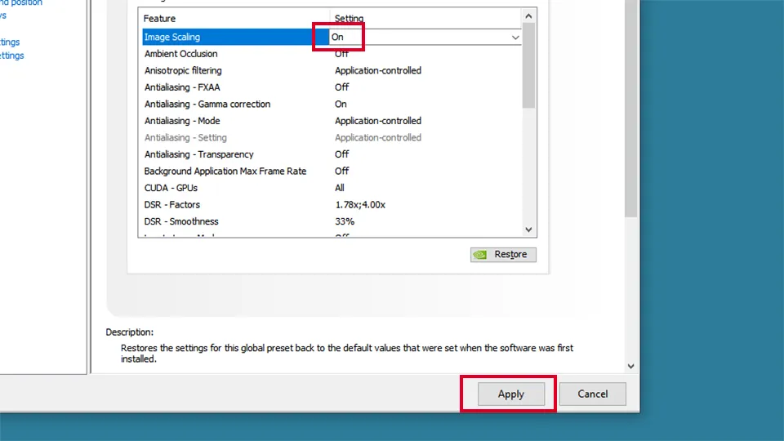The width and height of the screenshot is (784, 441).
Task: Click Application-controlled value for Anisotropic filtering
Action: coord(378,70)
